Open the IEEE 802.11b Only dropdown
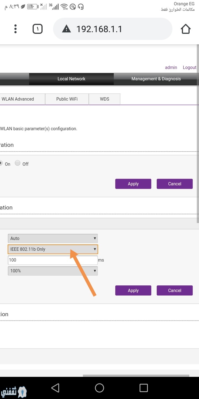Image resolution: width=199 pixels, height=399 pixels. click(x=53, y=249)
